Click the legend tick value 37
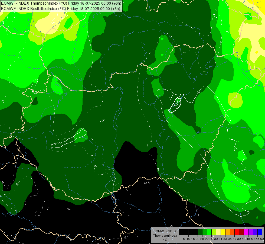The width and height of the screenshot is (265, 244). pyautogui.click(x=235, y=239)
